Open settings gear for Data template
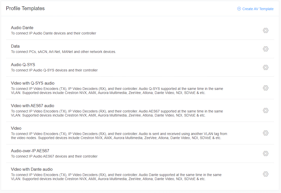Viewport: 281px width, 193px height. [x=266, y=49]
